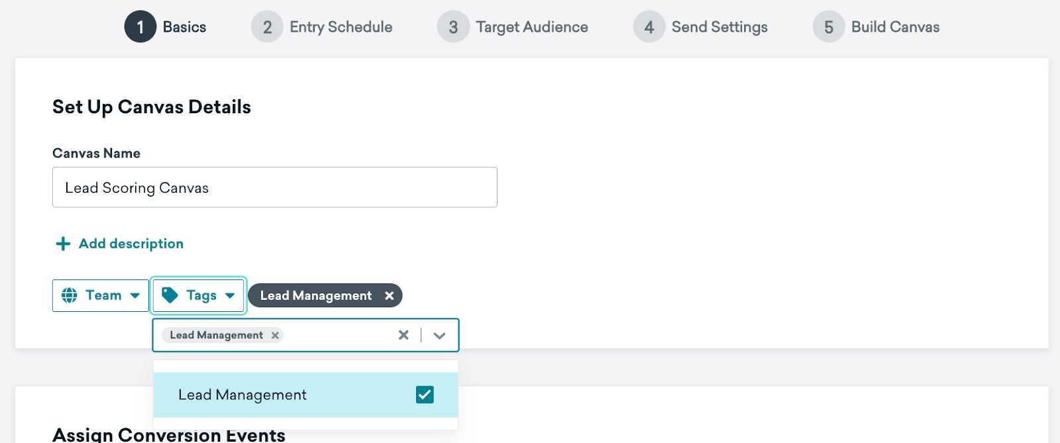Open the Entry Schedule step

[322, 27]
